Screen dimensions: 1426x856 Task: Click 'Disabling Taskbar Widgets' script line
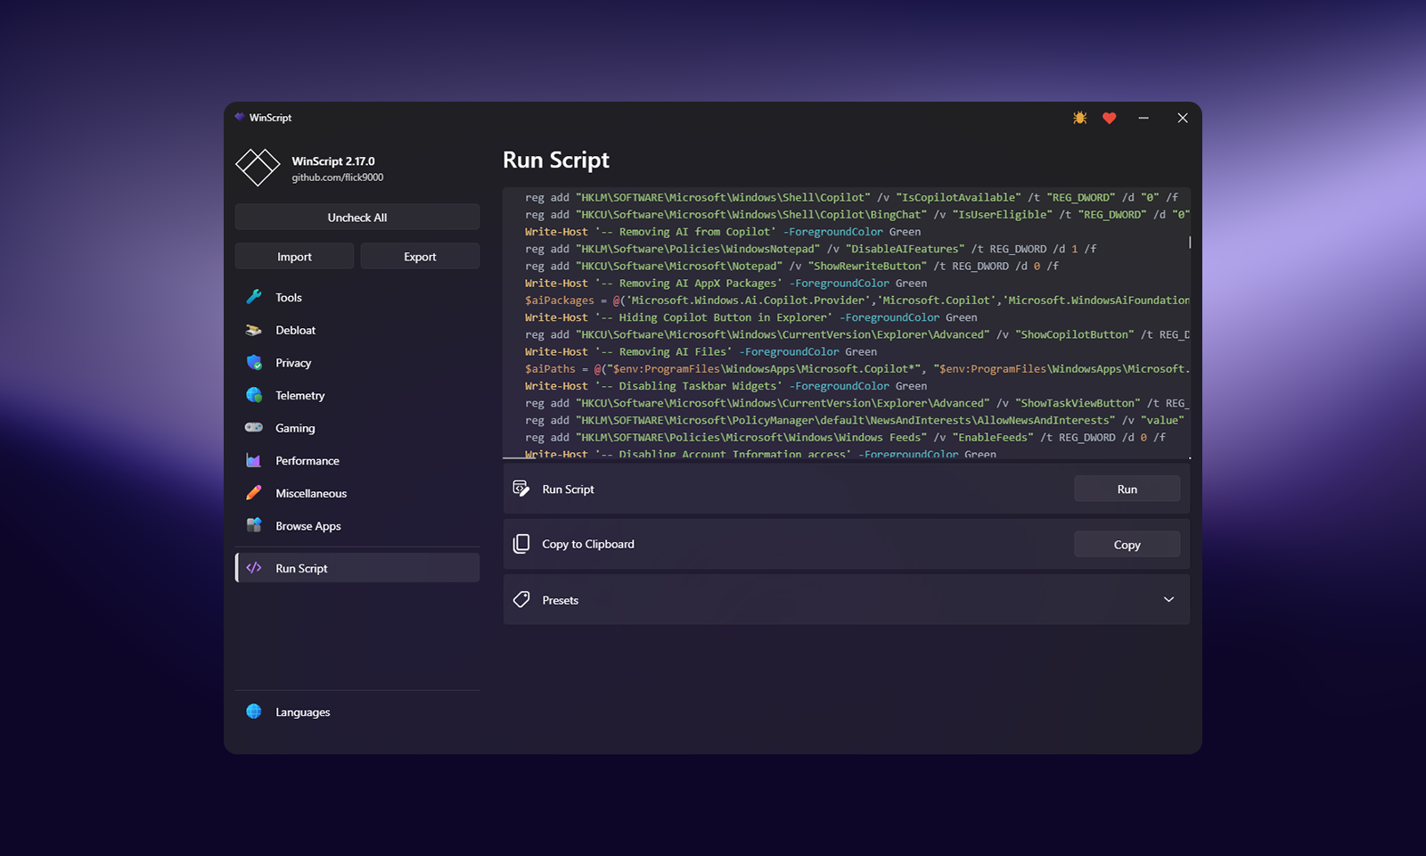coord(725,386)
